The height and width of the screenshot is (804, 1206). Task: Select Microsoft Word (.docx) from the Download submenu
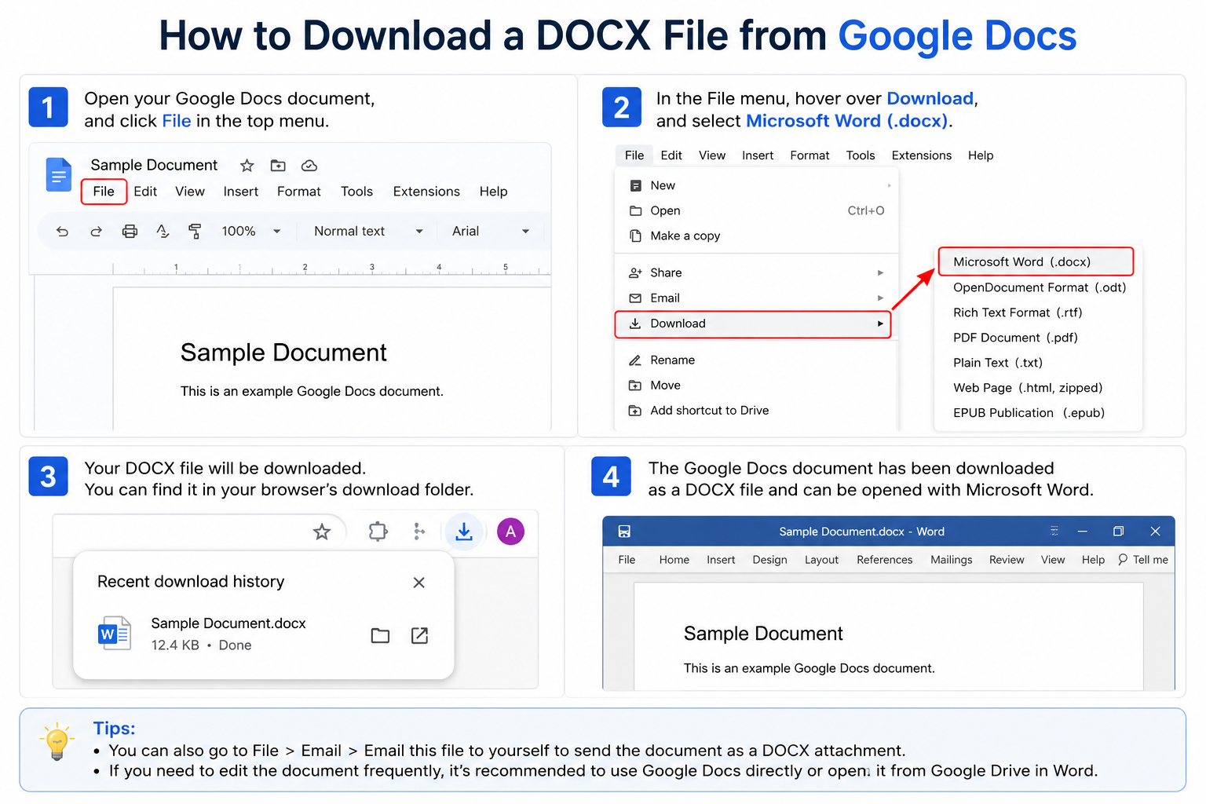pos(1036,261)
